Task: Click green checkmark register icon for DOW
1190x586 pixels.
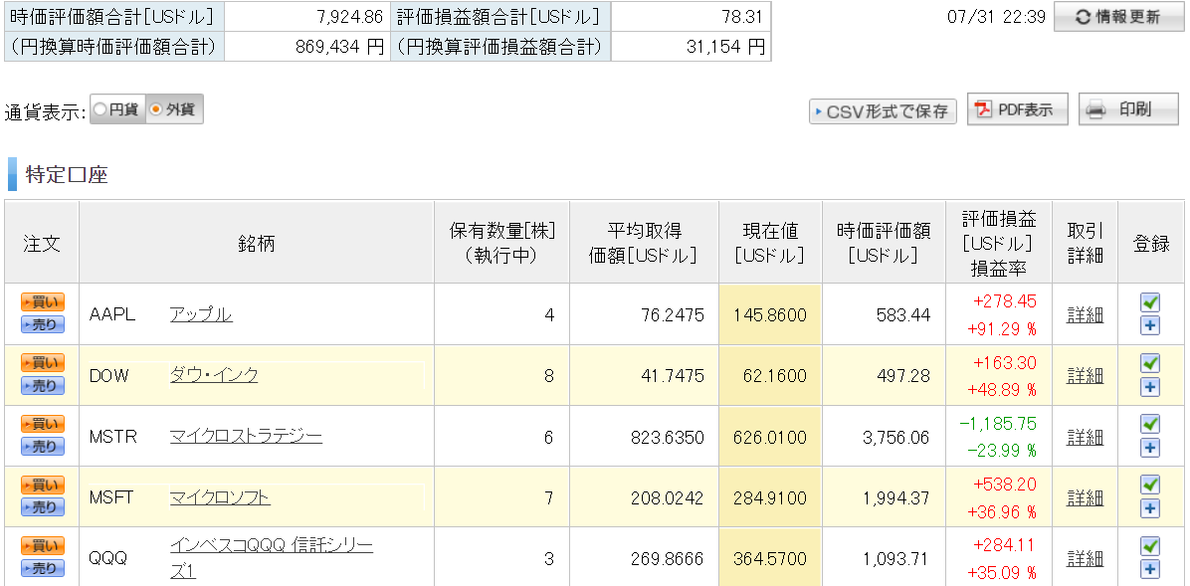Action: (x=1150, y=363)
